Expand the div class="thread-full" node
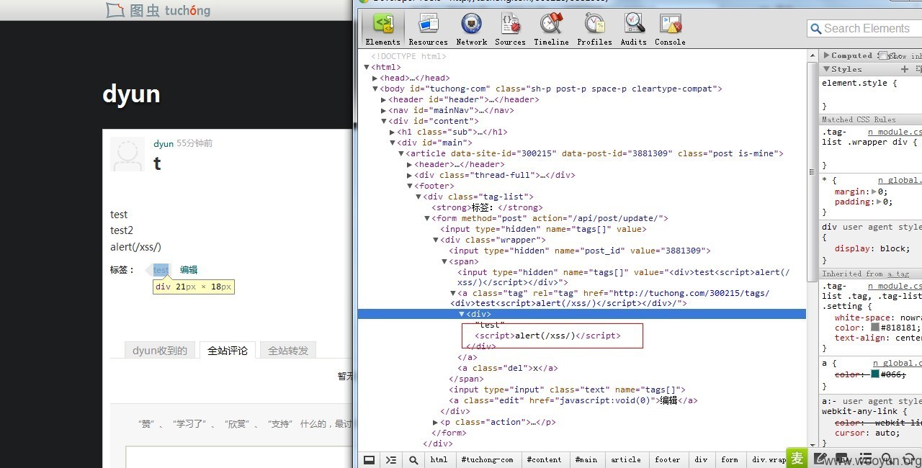922x468 pixels. point(410,175)
